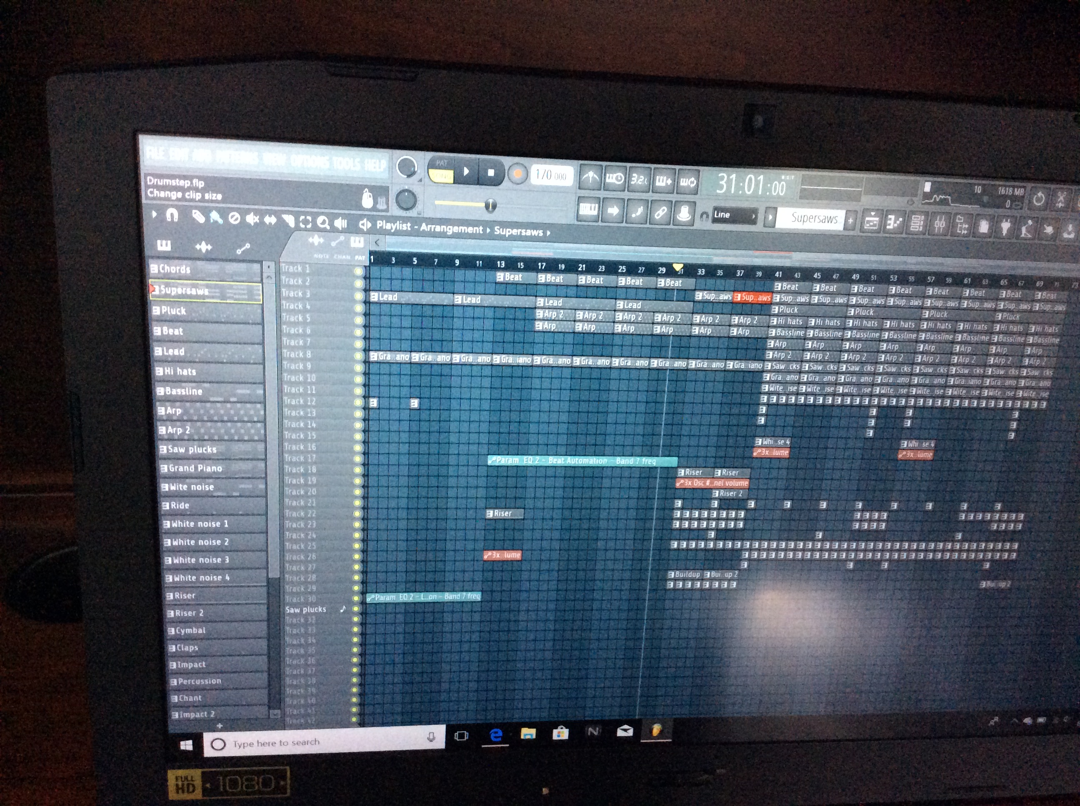Expand the arrow after Supersaws in the playlist title
The width and height of the screenshot is (1080, 806).
pos(548,233)
